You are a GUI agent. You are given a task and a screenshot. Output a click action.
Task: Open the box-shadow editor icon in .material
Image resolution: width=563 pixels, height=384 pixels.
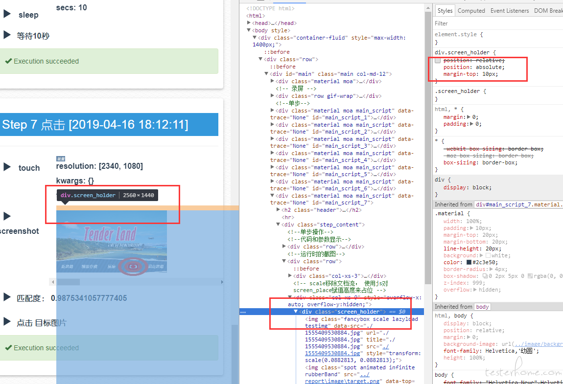(485, 276)
